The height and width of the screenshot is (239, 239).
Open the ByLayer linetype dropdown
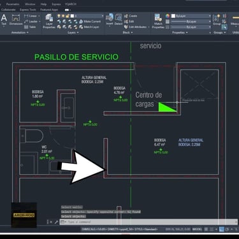click(x=210, y=27)
